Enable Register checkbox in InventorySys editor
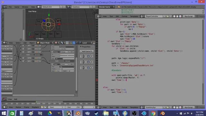 coord(197,107)
